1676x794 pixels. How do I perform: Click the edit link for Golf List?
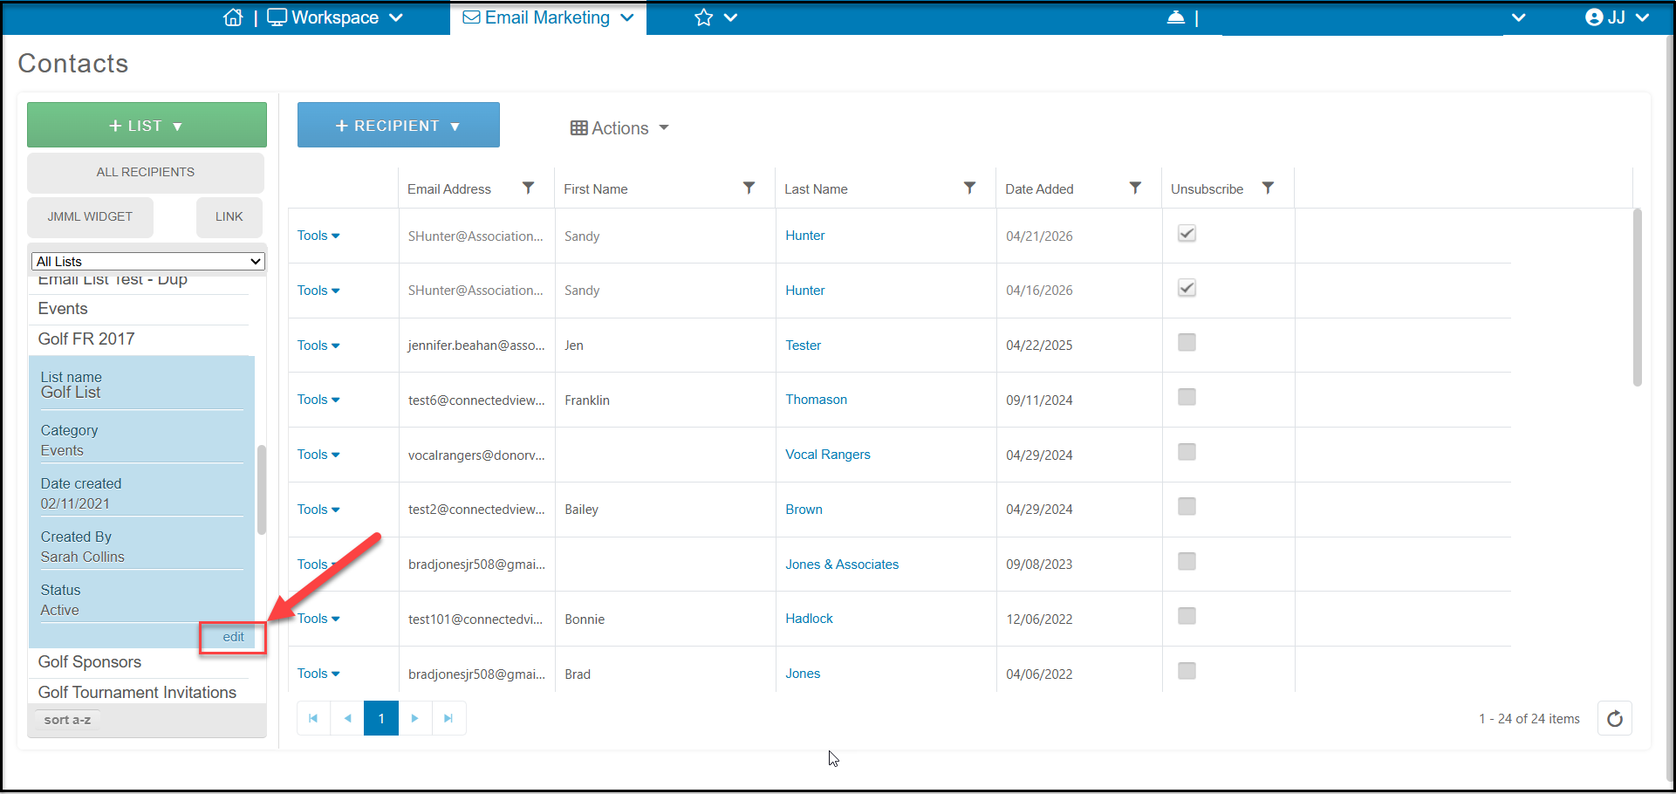[x=233, y=637]
